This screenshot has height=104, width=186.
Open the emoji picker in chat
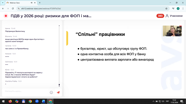click(x=51, y=92)
